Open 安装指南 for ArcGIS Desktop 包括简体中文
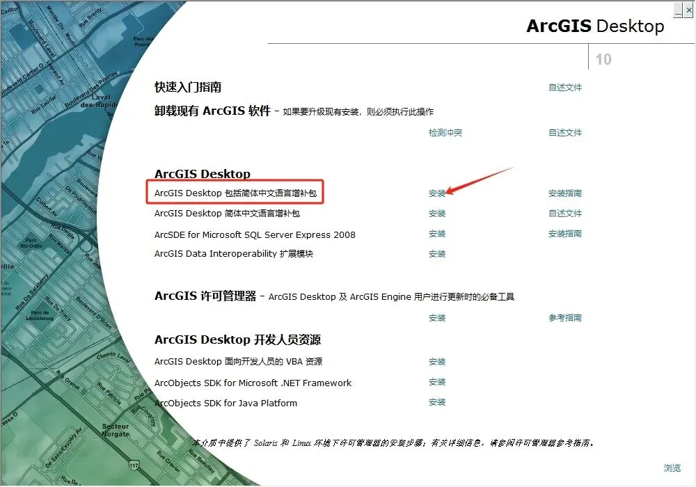696x487 pixels. (x=565, y=193)
